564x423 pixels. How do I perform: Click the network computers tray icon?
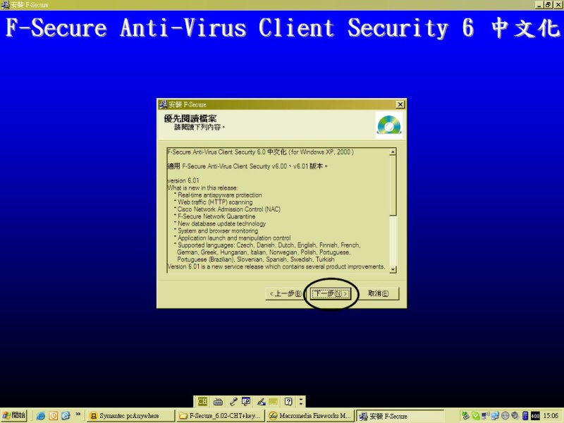486,416
